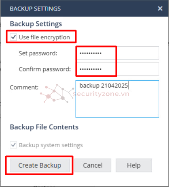The width and height of the screenshot is (169, 187).
Task: Click the 'Use file encryption' label text
Action: tap(44, 37)
